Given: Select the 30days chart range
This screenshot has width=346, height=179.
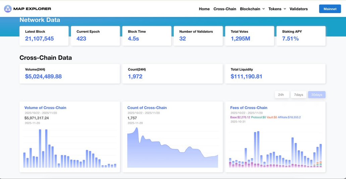Looking at the screenshot, I should coord(316,95).
